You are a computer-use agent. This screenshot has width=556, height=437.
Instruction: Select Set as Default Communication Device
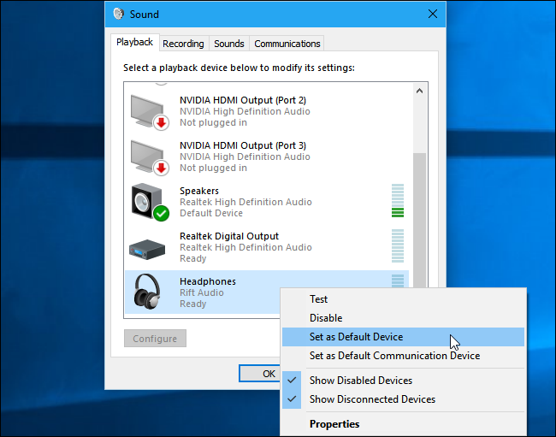coord(394,356)
